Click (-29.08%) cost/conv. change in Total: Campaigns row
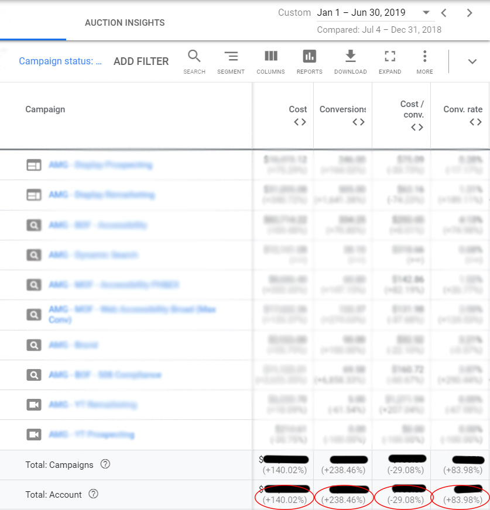The width and height of the screenshot is (490, 510). [405, 470]
